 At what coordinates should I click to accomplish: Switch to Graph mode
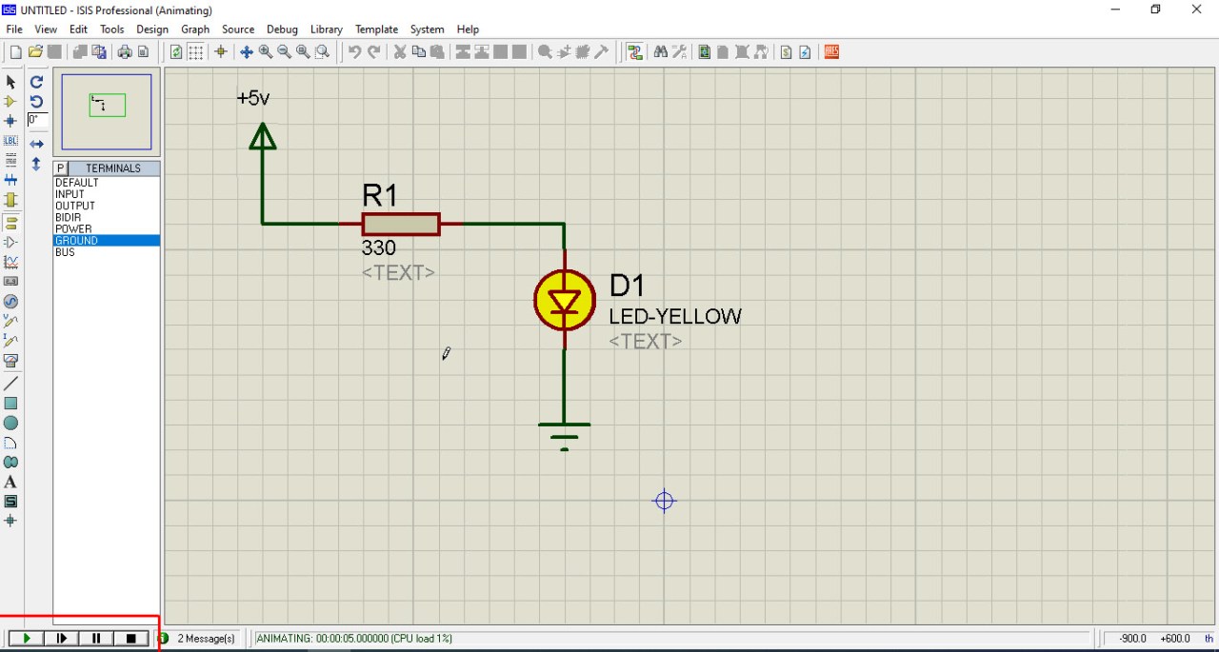tap(11, 261)
